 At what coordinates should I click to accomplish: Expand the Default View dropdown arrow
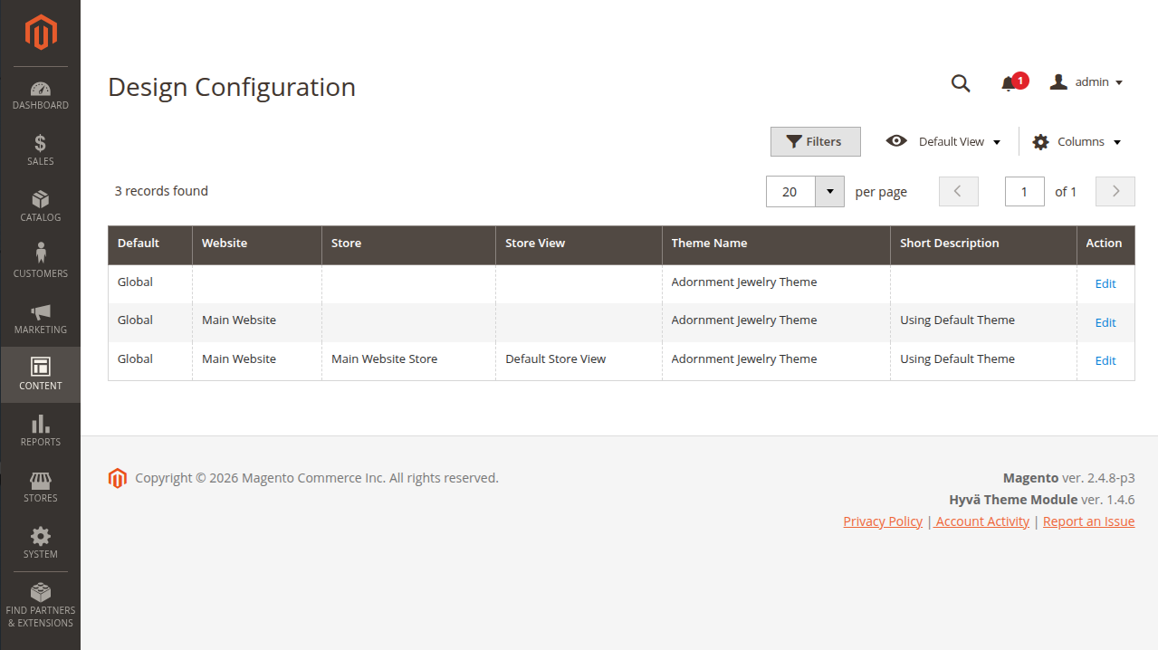(997, 142)
